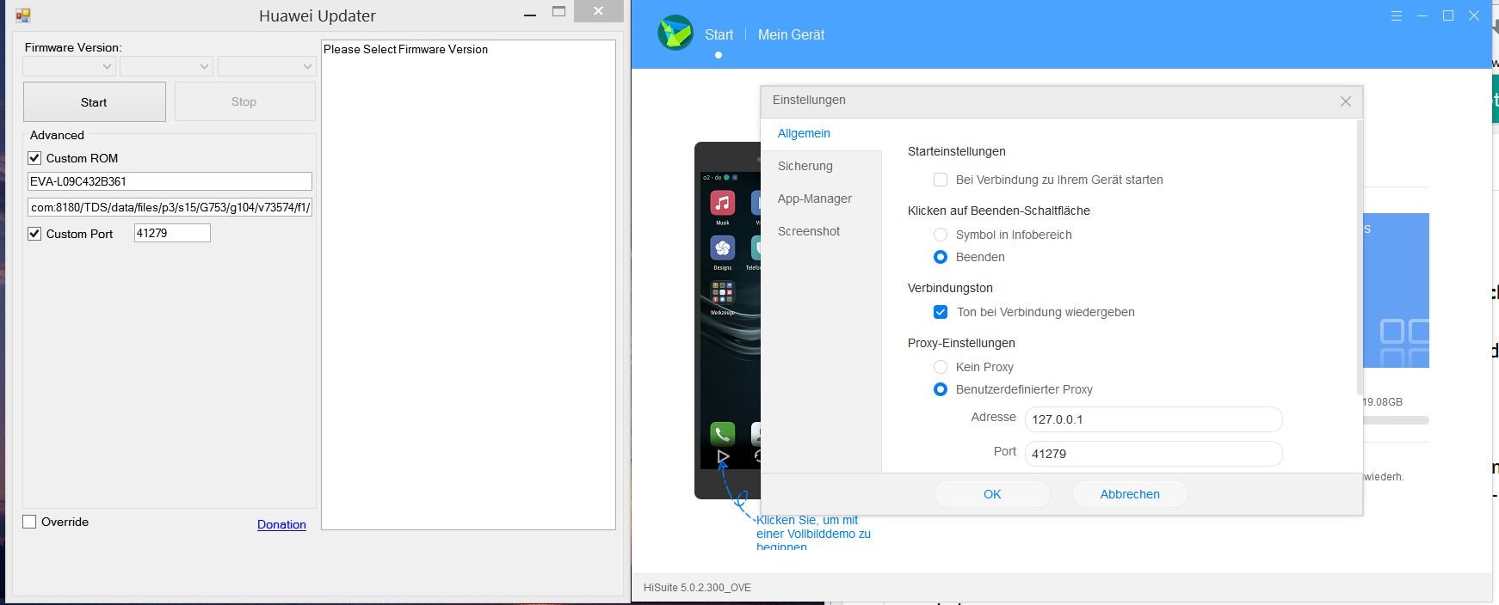The height and width of the screenshot is (605, 1499).
Task: Uncheck 'Ton bei Verbindung wiedergeben'
Action: (941, 312)
